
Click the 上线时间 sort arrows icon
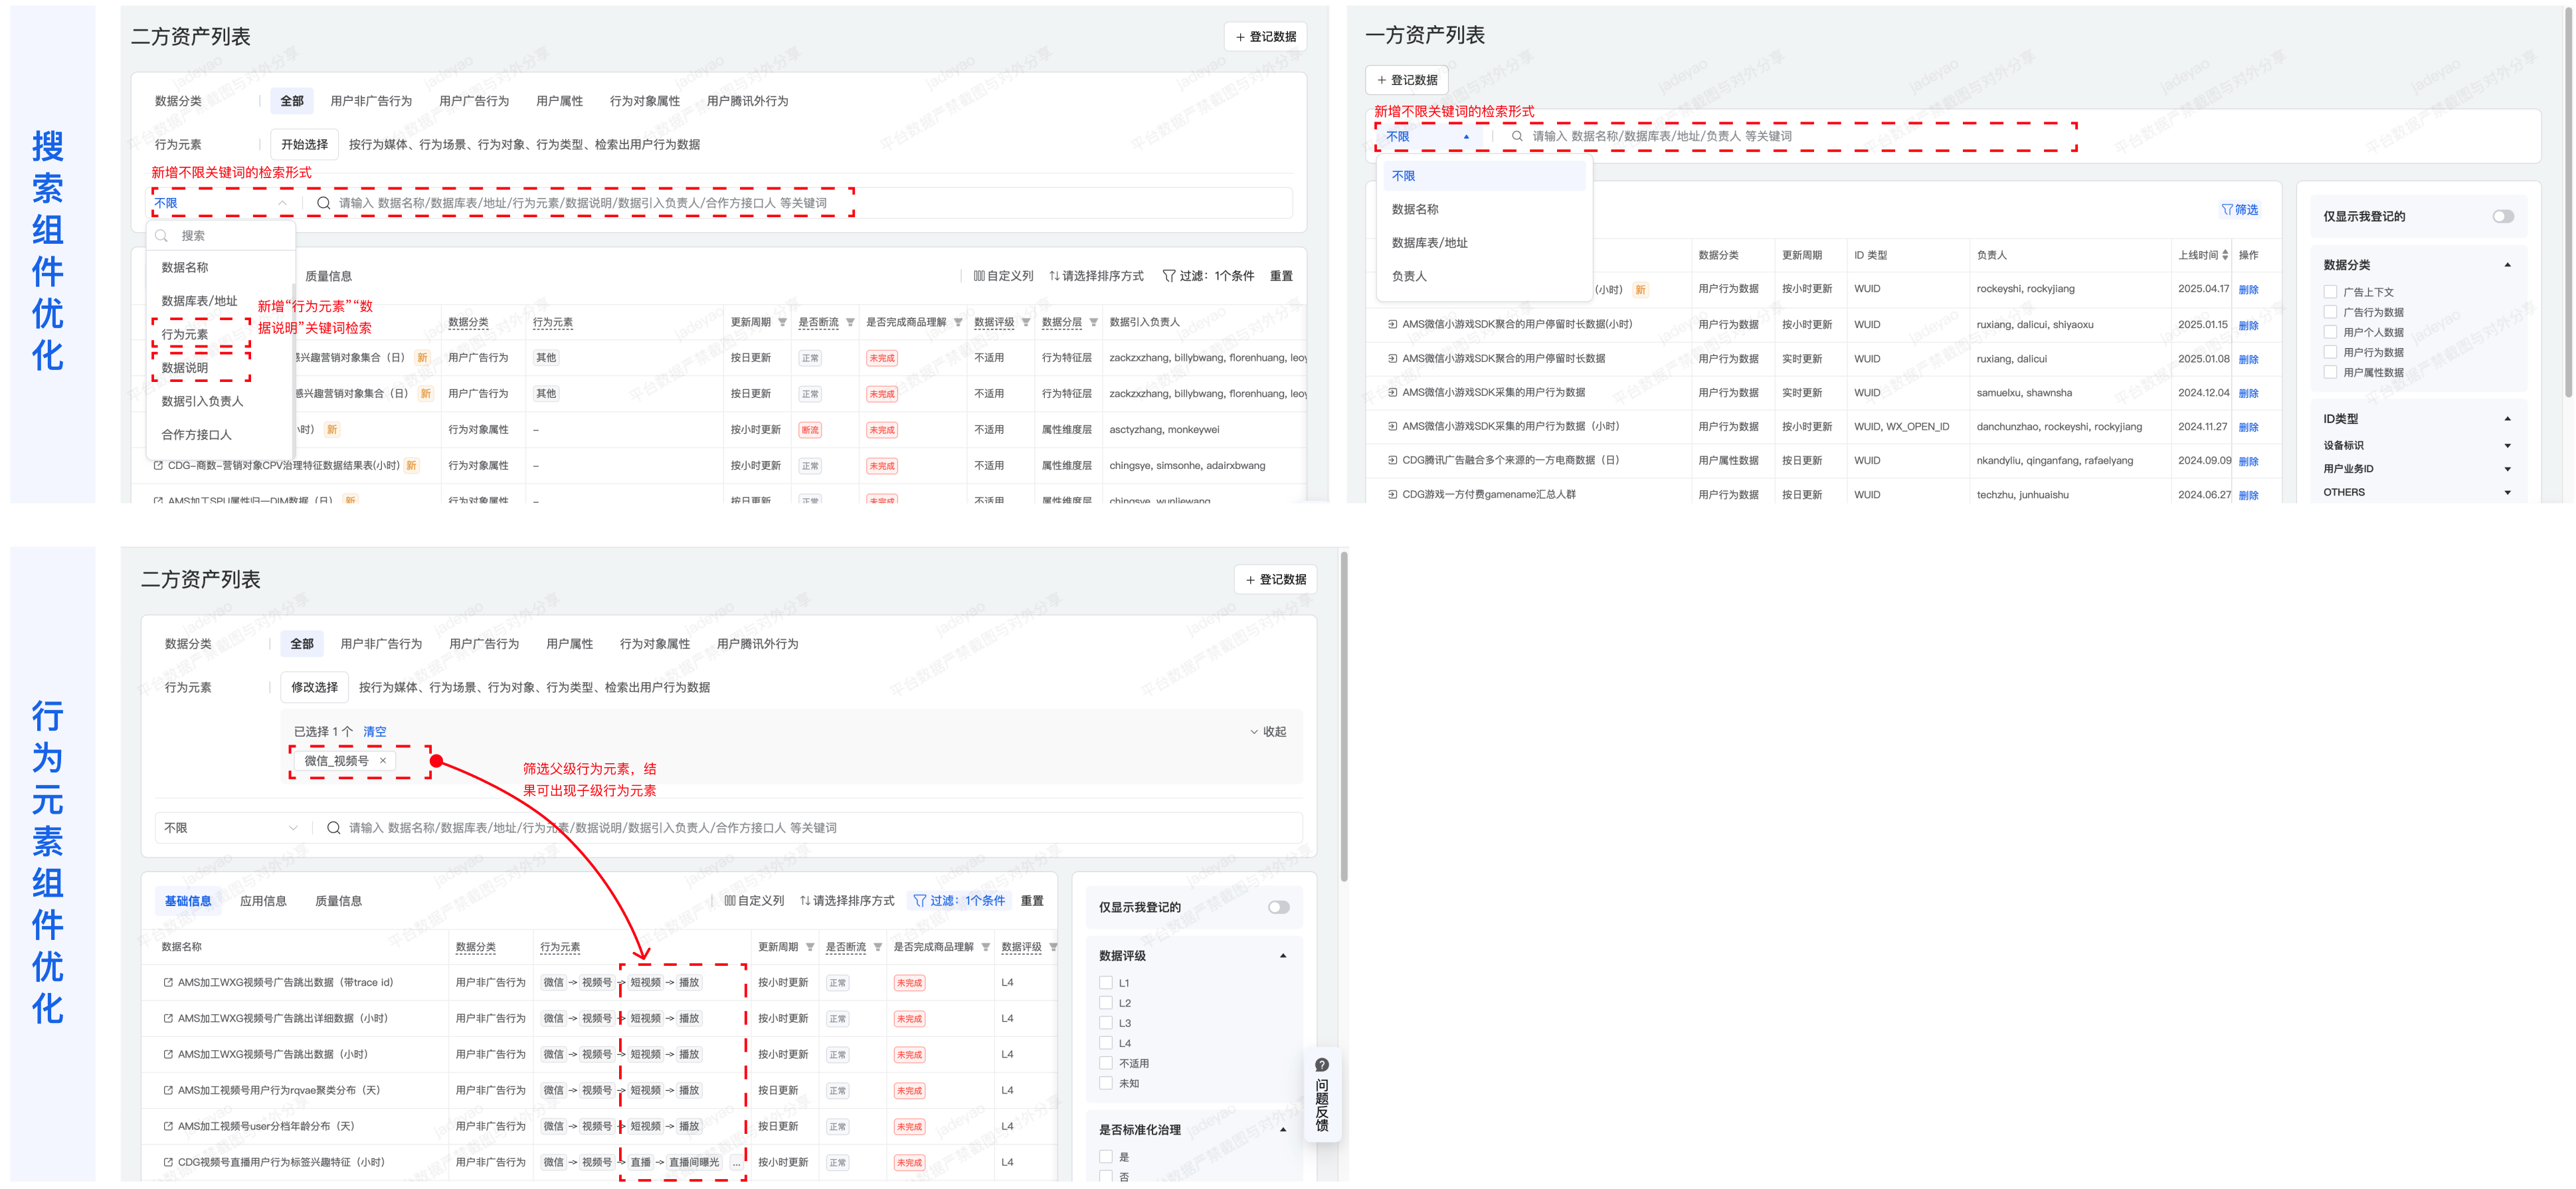(x=2225, y=256)
